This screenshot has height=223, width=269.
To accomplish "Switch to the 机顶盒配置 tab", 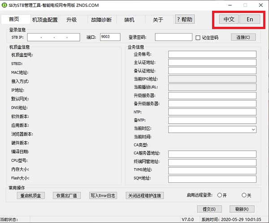I will [x=45, y=20].
